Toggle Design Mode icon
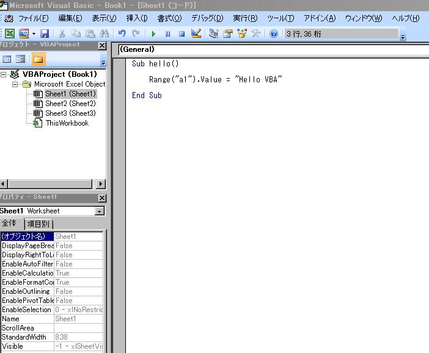 [196, 34]
